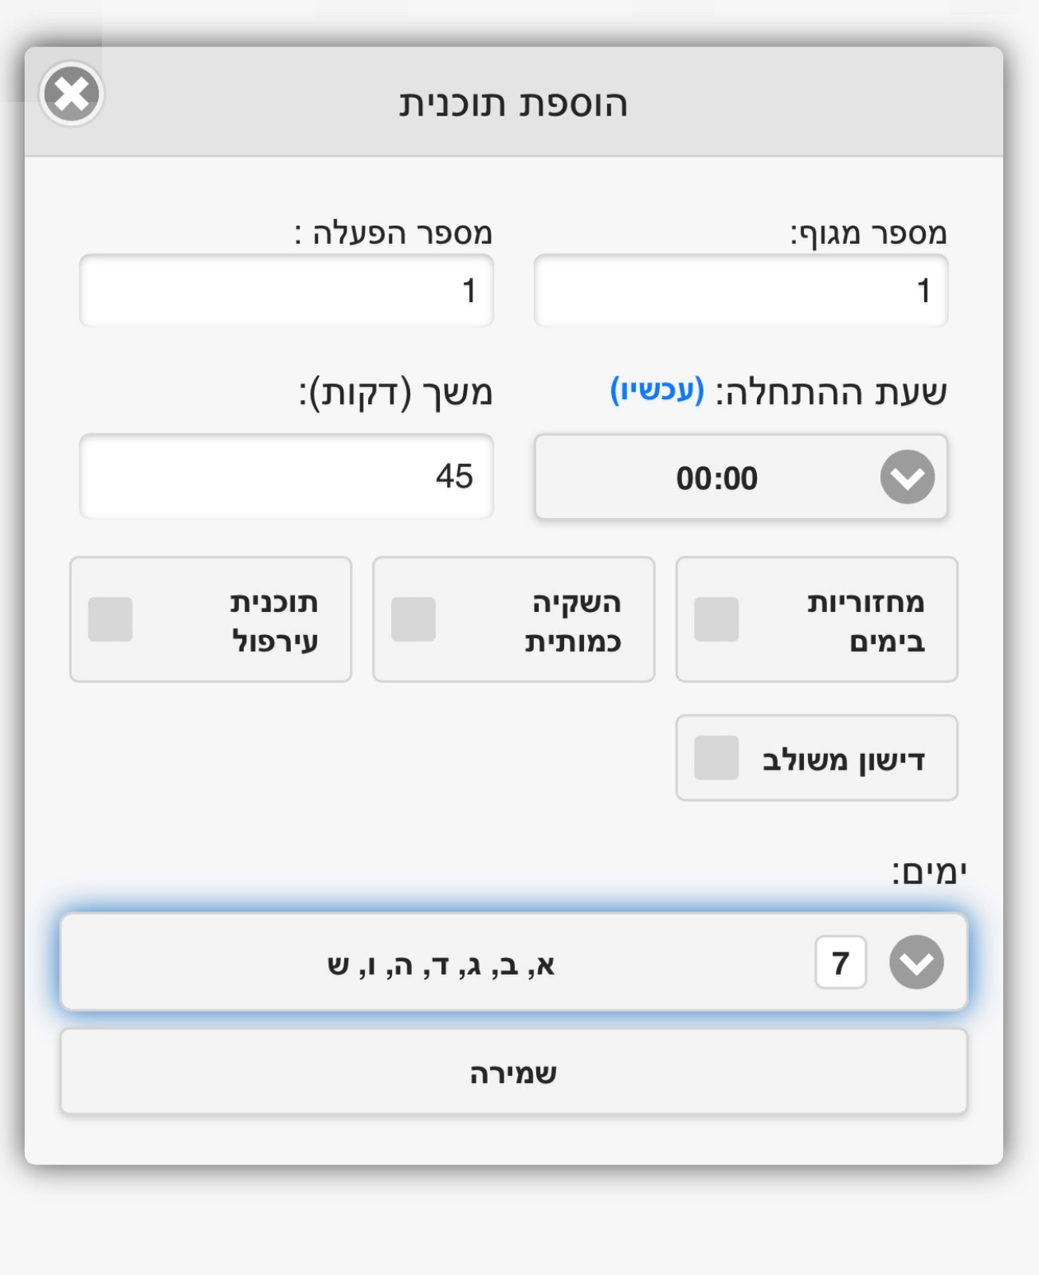
Task: Click the משך (דקות) field showing 45
Action: click(287, 477)
